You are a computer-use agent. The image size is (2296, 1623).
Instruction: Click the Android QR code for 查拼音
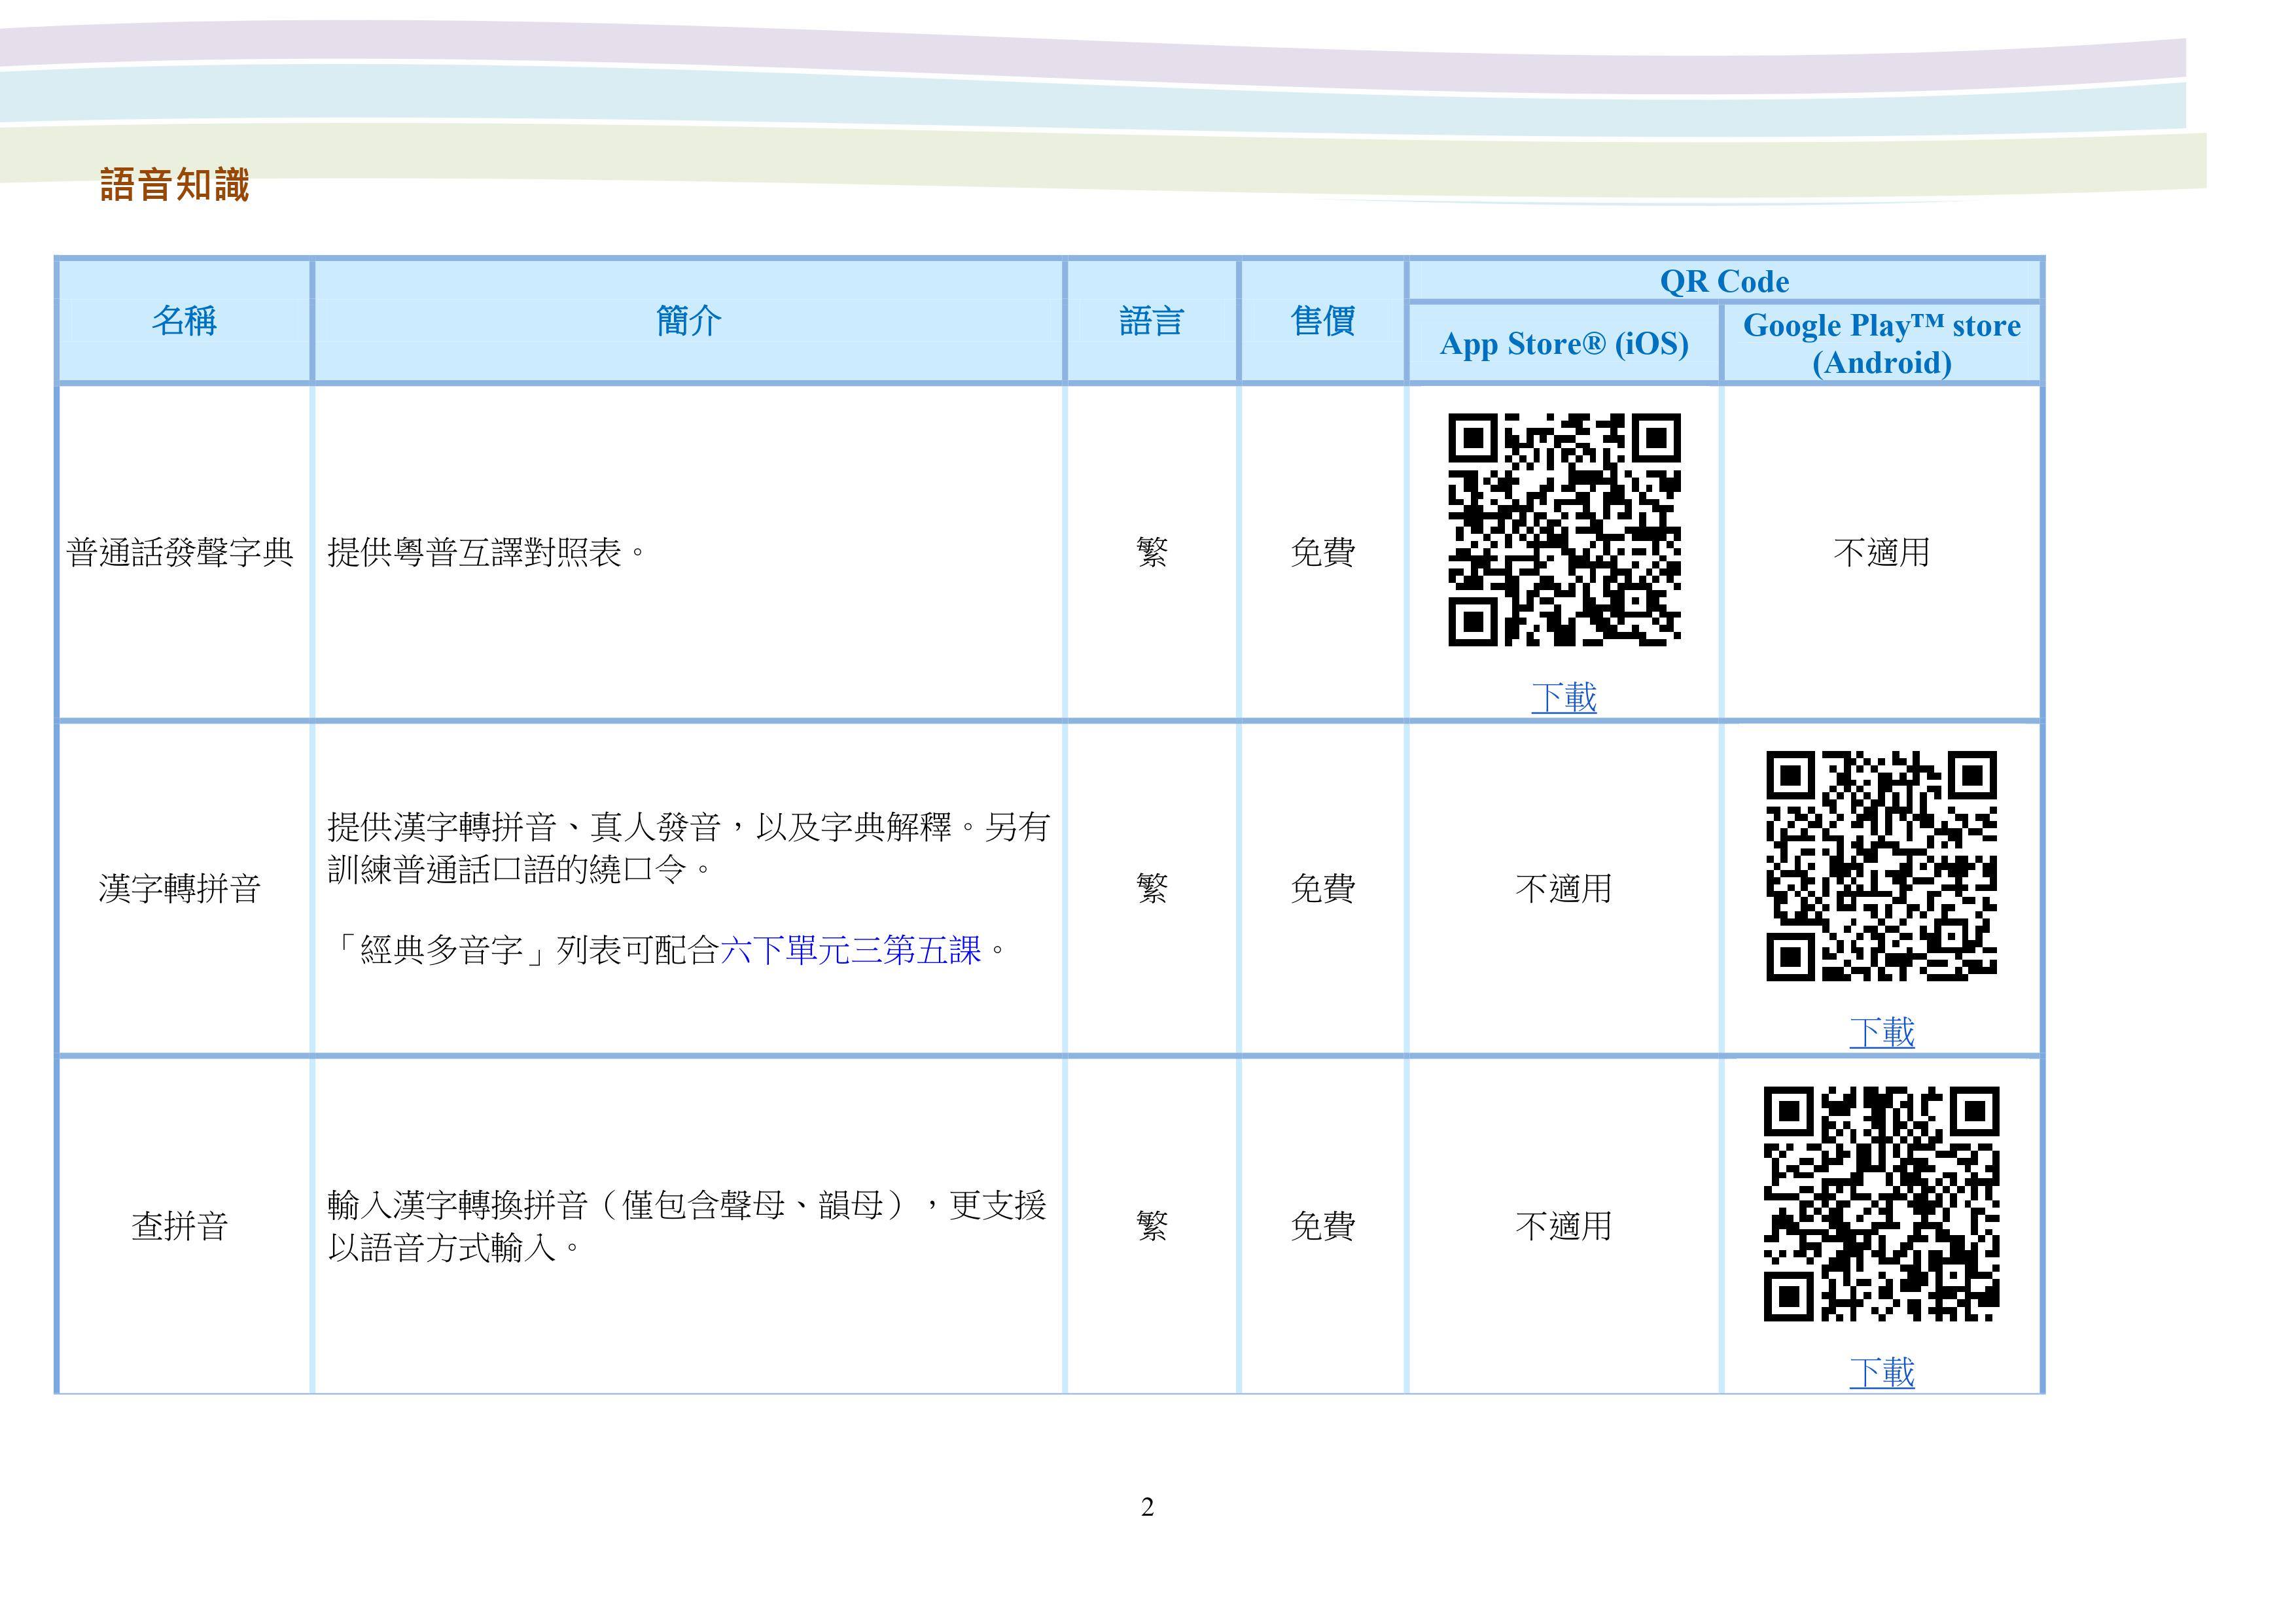point(1881,1204)
